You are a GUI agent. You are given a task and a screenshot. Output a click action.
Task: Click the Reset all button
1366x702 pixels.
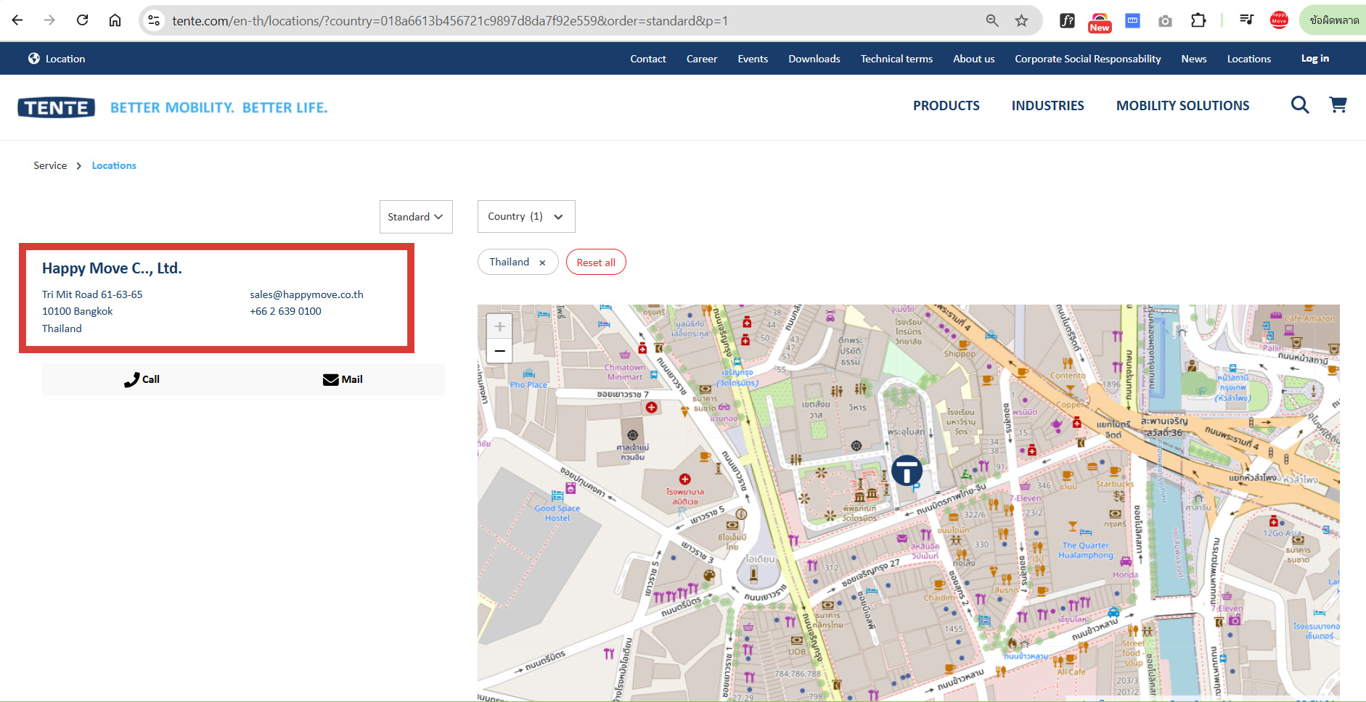click(x=596, y=263)
